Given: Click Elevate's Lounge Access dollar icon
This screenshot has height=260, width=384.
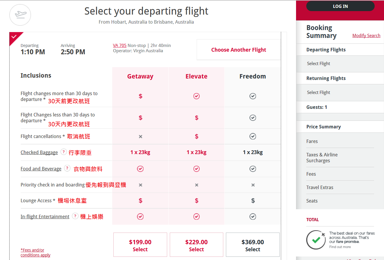Looking at the screenshot, I should [x=196, y=200].
